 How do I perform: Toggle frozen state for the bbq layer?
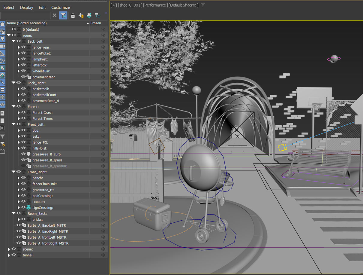[x=103, y=130]
